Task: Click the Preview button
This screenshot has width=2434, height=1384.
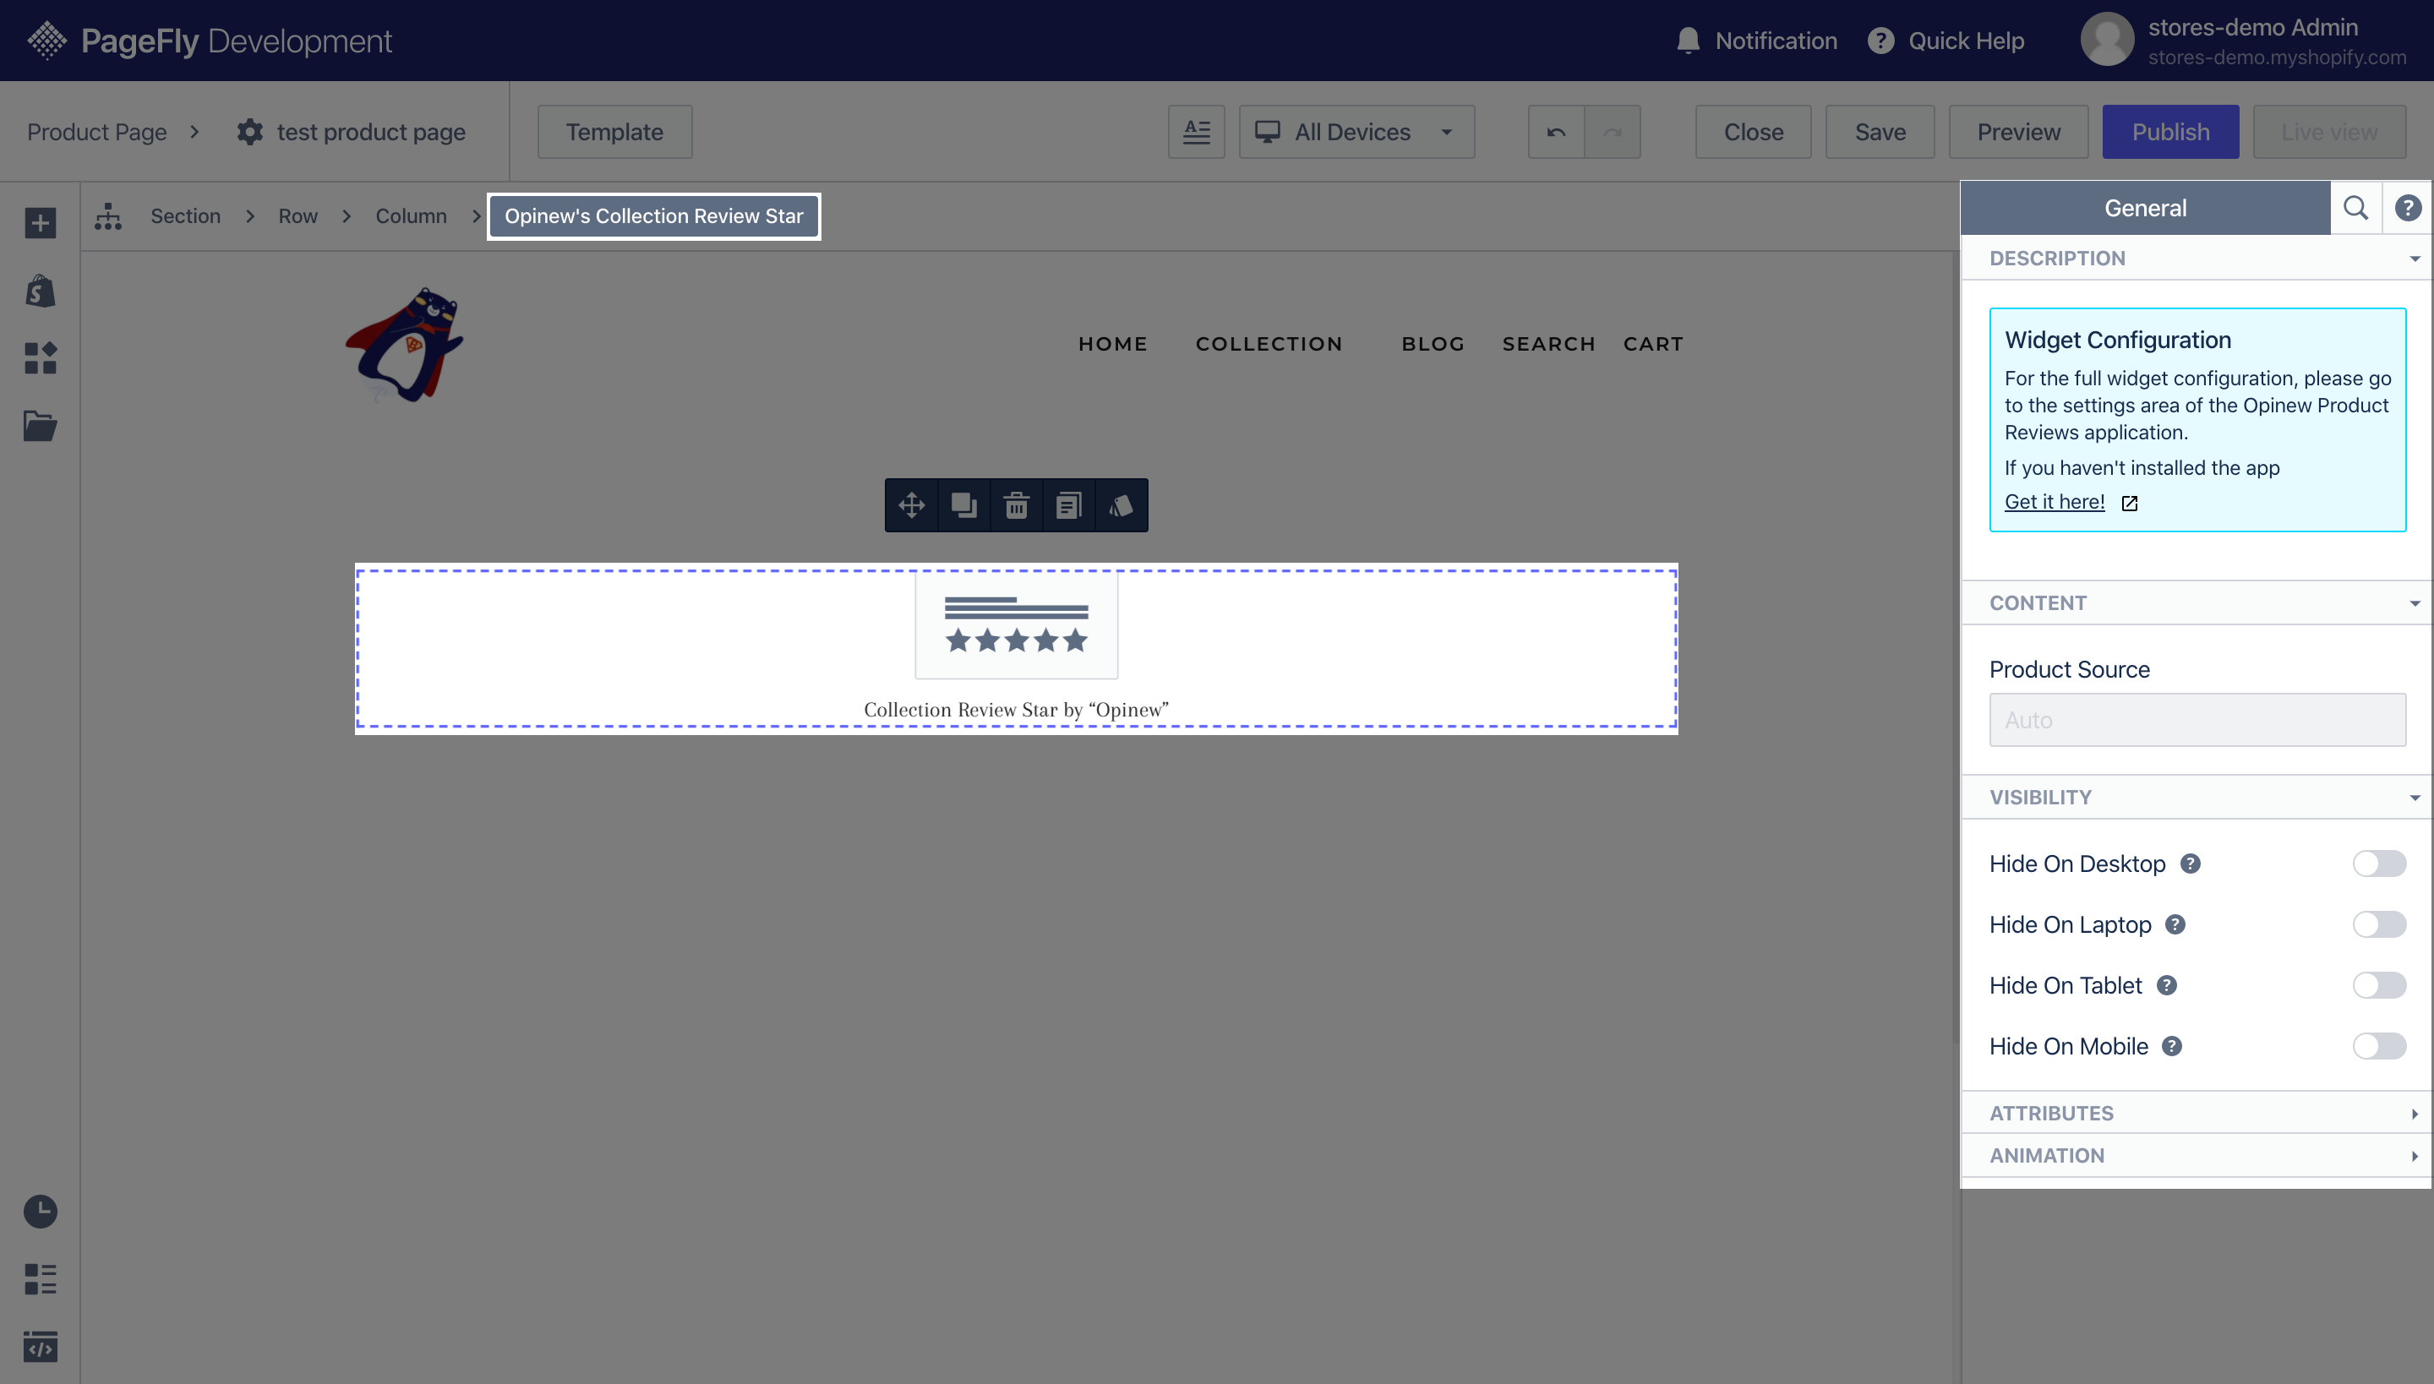Action: [2018, 132]
